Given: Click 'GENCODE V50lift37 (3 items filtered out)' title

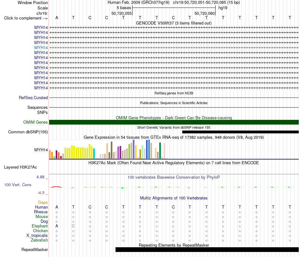Looking at the screenshot, I should 174,23.
